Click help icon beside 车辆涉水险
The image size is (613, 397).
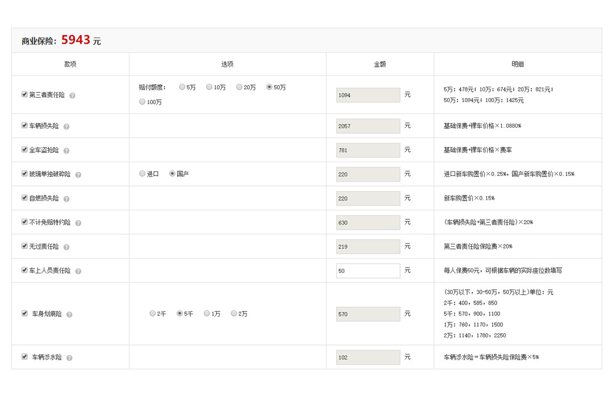(69, 358)
